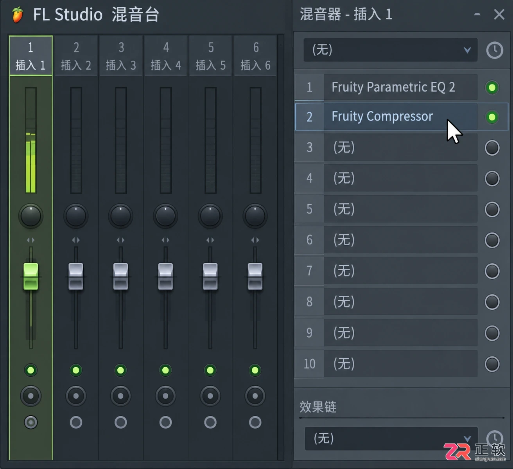The image size is (513, 469).
Task: Mute Insert 4 with its green LED
Action: click(165, 370)
